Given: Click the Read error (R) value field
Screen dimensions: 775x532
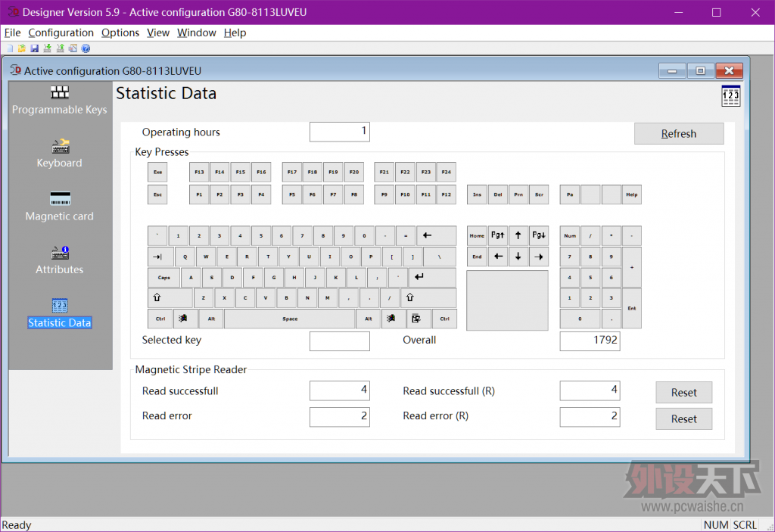Looking at the screenshot, I should click(590, 417).
